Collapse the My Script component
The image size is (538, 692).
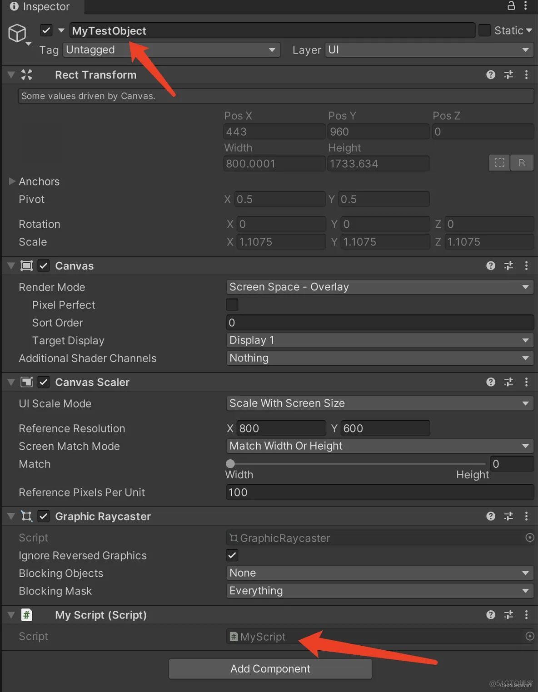point(11,615)
